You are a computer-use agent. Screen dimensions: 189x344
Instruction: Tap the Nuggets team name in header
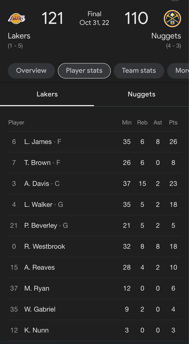[x=166, y=36]
